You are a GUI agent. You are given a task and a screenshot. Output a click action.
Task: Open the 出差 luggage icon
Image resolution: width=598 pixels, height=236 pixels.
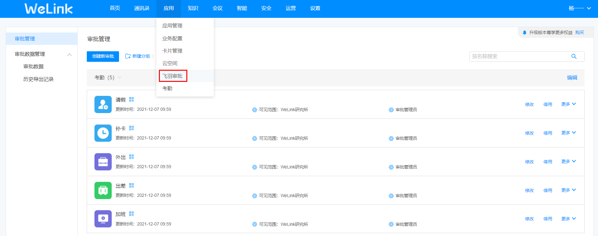click(103, 190)
